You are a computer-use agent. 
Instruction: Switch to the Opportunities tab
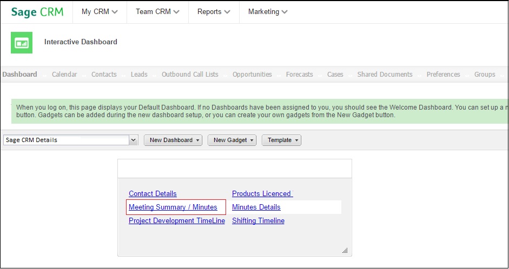tap(252, 75)
